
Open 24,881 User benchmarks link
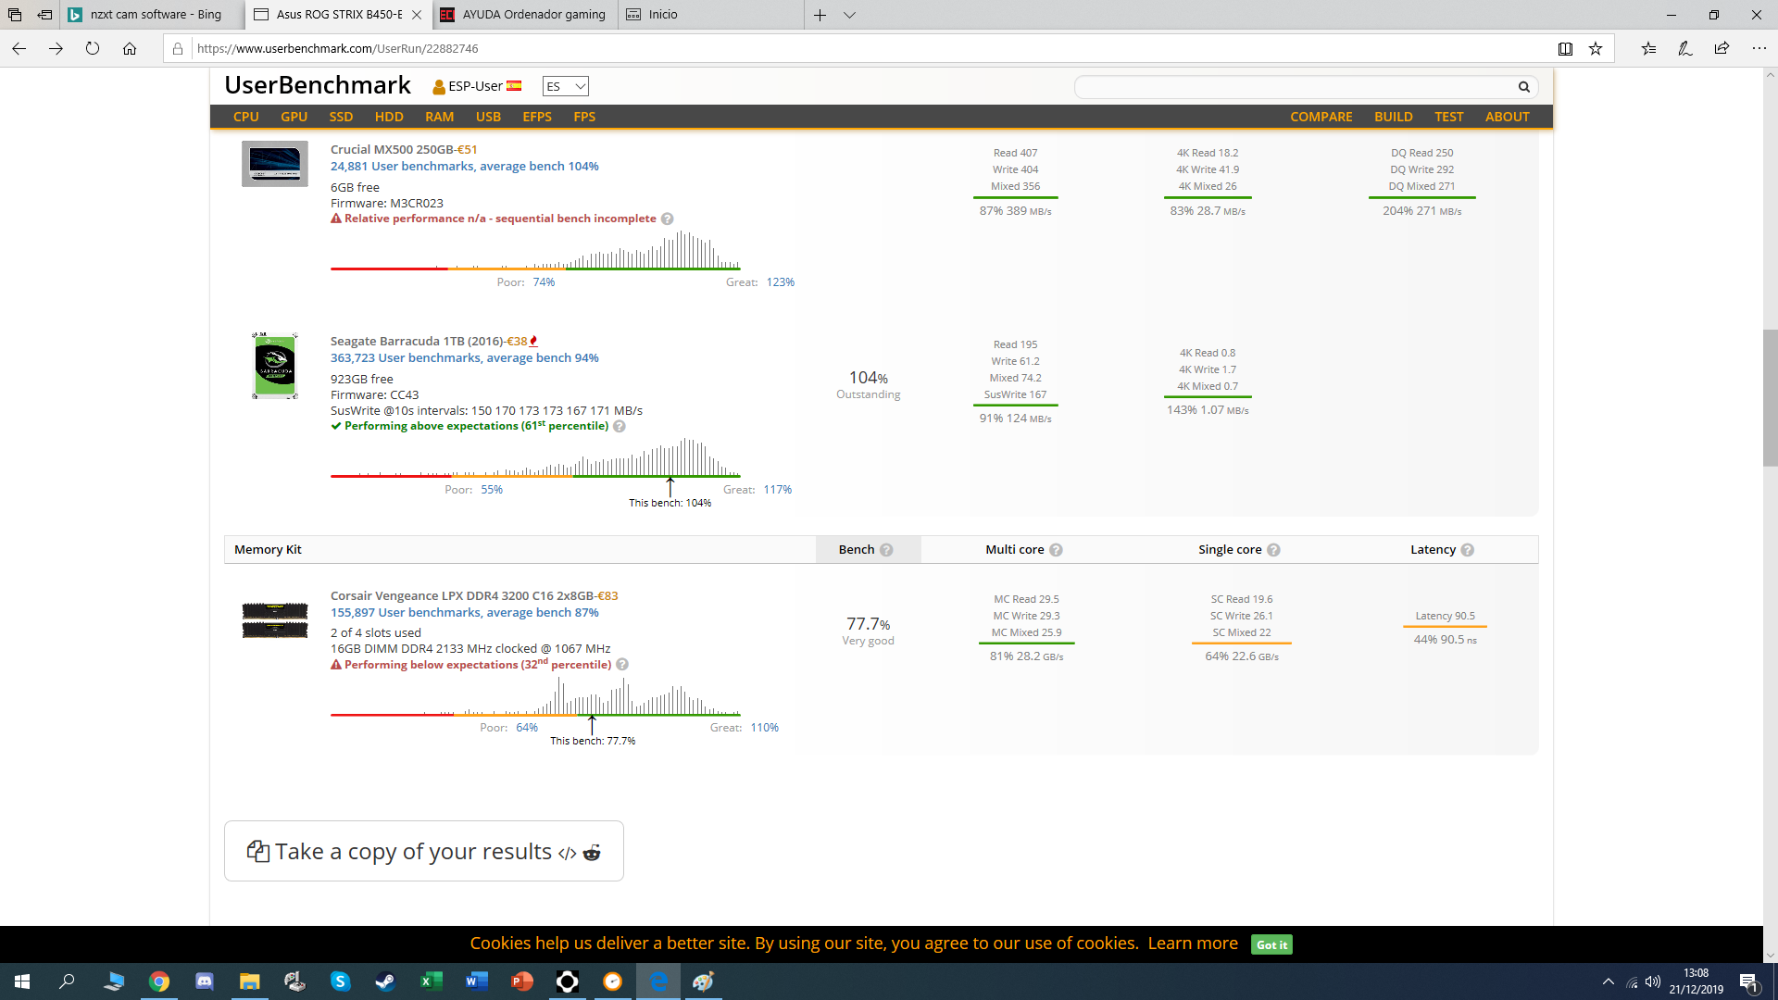[465, 167]
